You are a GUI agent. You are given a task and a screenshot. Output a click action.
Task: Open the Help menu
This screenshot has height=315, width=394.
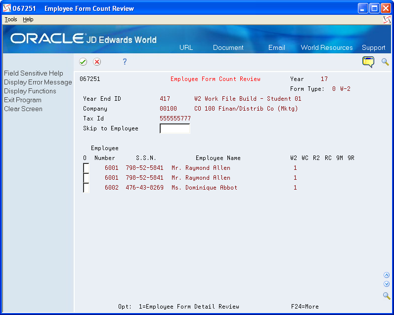pyautogui.click(x=28, y=19)
